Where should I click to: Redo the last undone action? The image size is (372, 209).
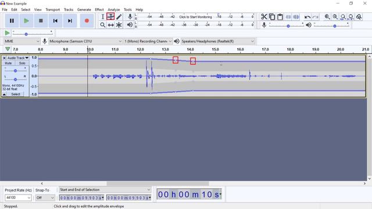coord(315,17)
